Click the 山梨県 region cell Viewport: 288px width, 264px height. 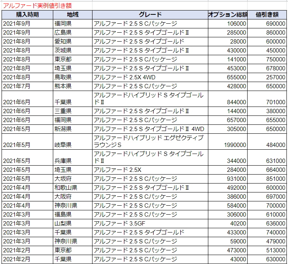73,224
